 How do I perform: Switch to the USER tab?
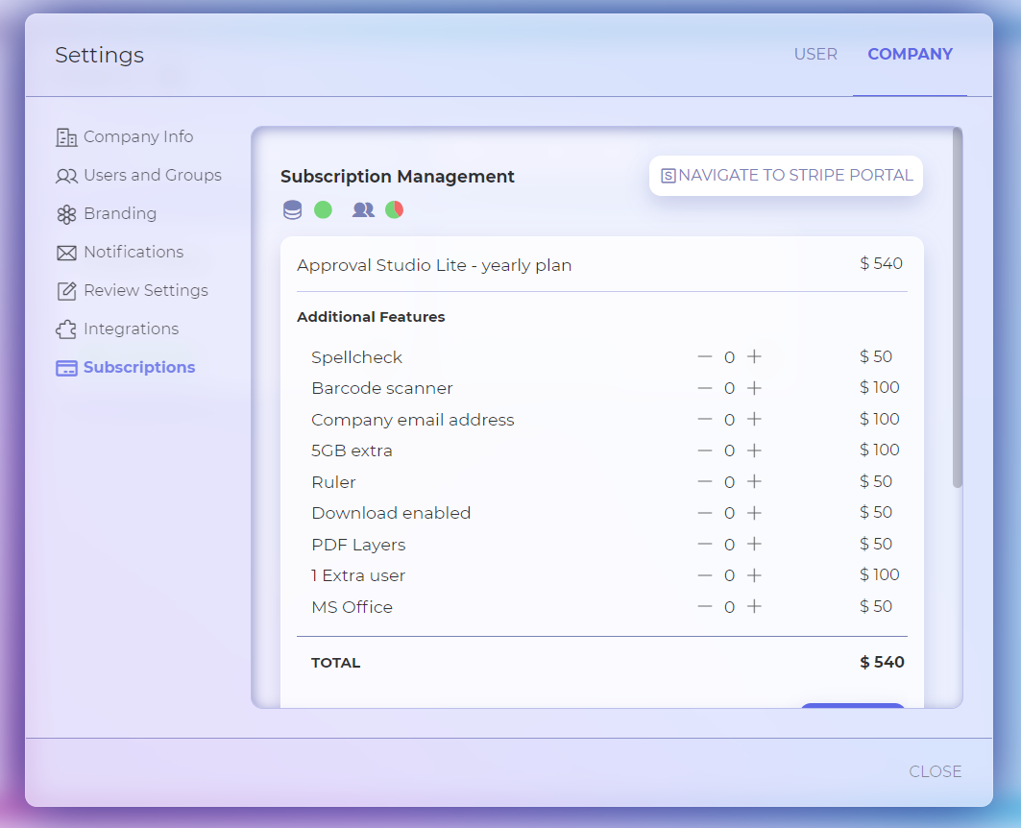pos(815,54)
